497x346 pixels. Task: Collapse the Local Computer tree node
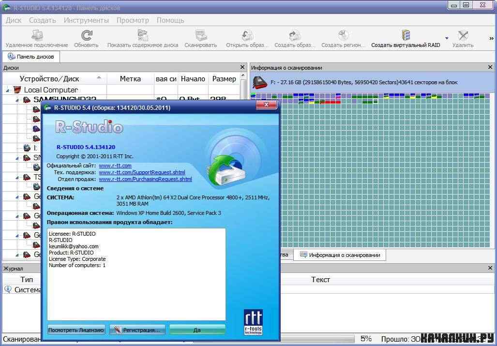8,90
